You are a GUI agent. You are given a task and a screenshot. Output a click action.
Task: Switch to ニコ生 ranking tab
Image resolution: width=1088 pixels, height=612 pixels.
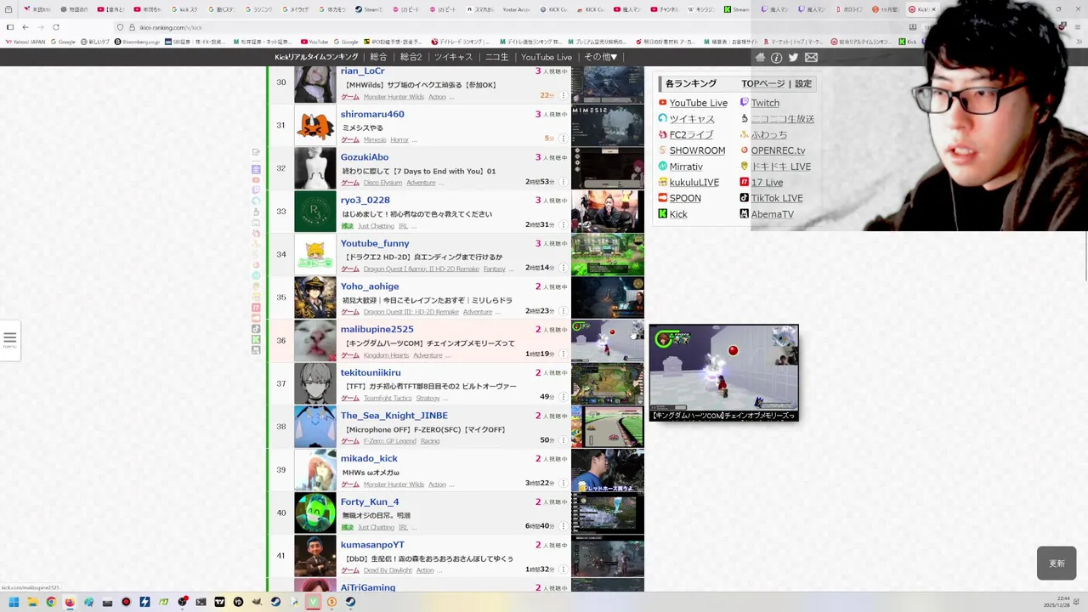496,57
